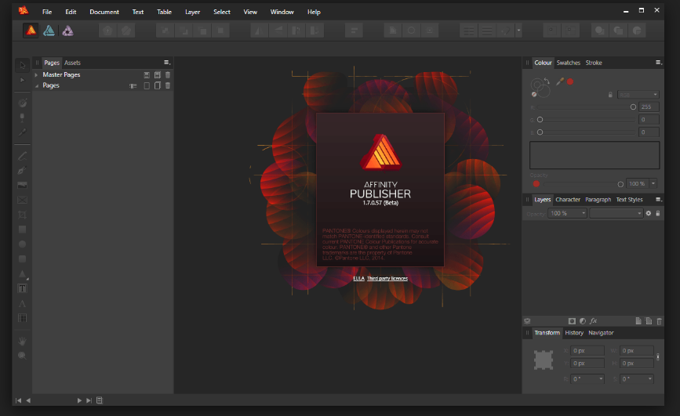Add an adjustment layer via the half-circle icon
680x416 pixels.
pos(583,321)
